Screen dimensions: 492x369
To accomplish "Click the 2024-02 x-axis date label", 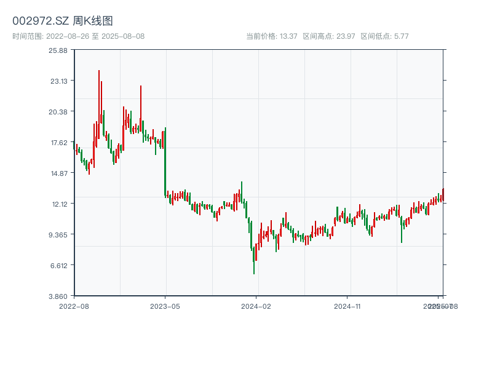I will [x=256, y=306].
